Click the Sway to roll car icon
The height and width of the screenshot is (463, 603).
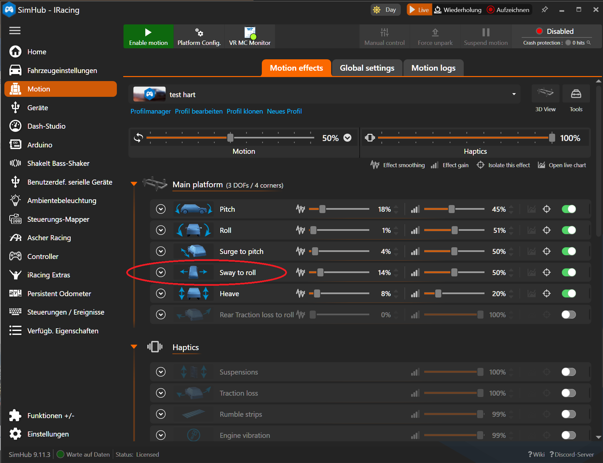pyautogui.click(x=194, y=272)
